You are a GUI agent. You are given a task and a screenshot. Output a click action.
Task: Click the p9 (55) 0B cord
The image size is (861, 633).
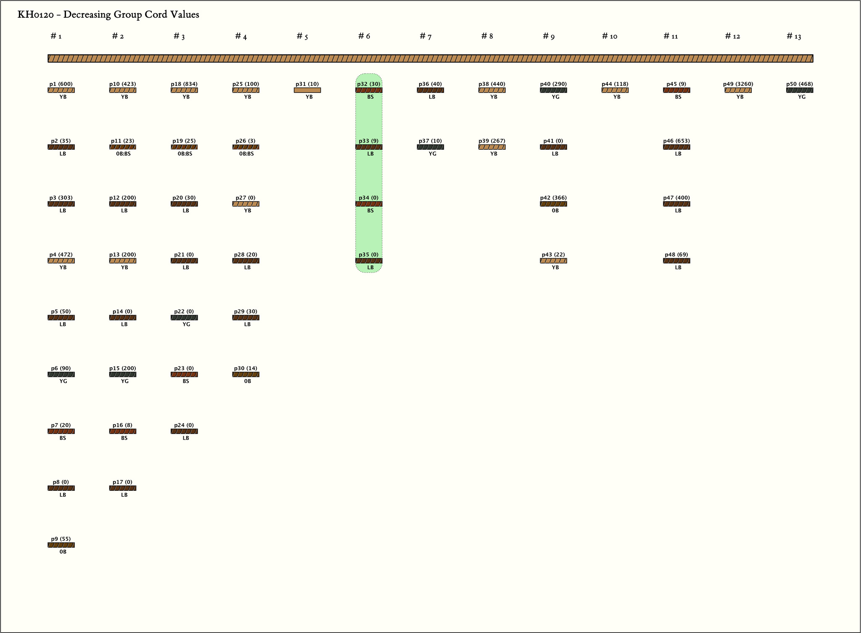coord(61,545)
